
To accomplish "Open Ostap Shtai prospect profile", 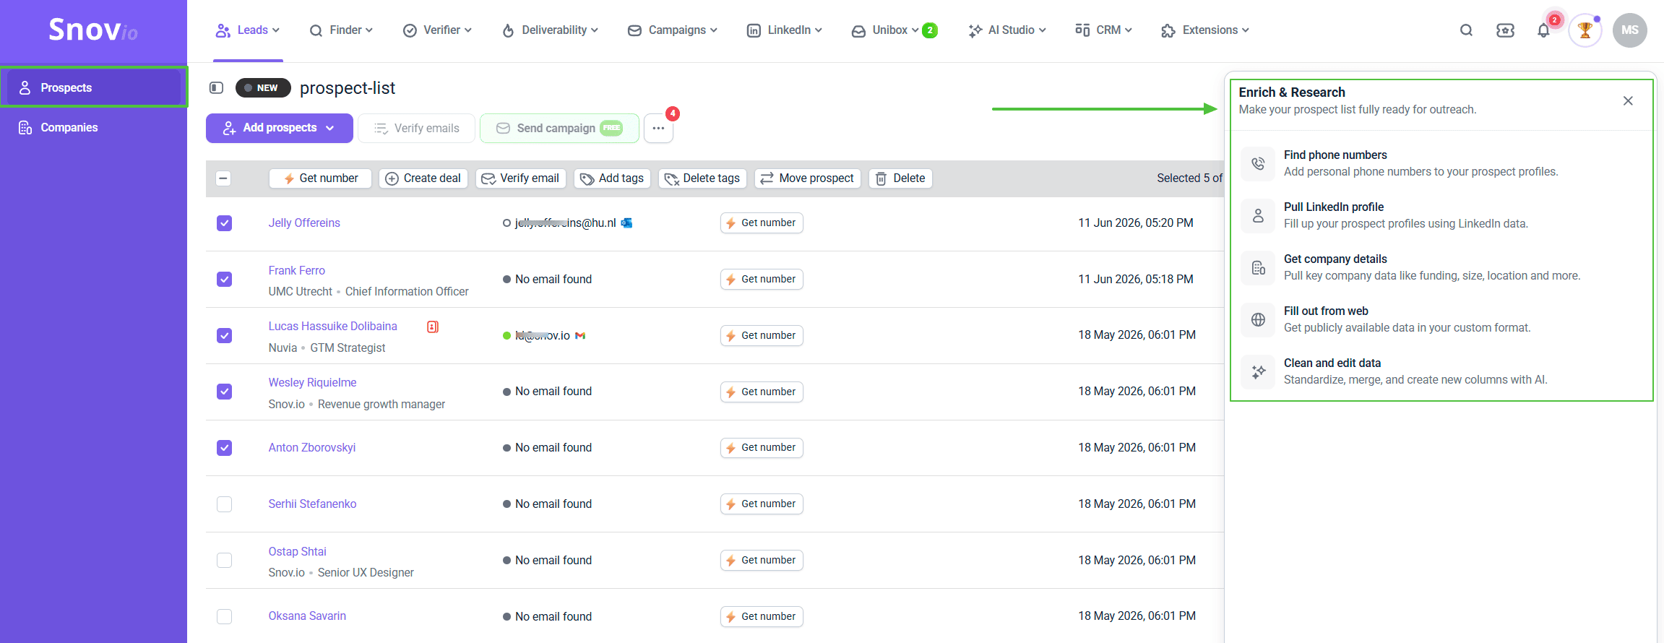I will point(298,552).
